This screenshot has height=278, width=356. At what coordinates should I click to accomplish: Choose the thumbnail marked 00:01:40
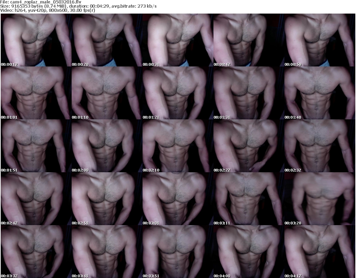pyautogui.click(x=320, y=93)
